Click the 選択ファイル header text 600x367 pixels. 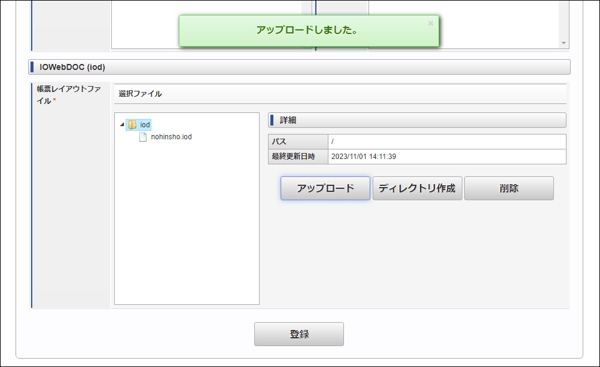click(140, 94)
